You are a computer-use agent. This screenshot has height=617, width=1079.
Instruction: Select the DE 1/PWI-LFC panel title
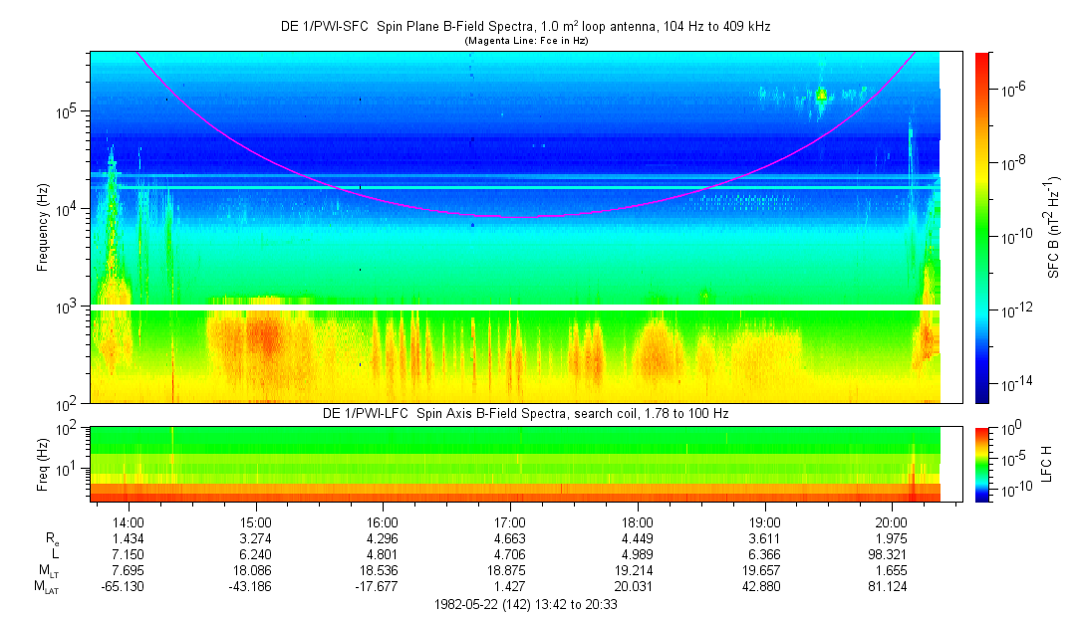pyautogui.click(x=524, y=413)
